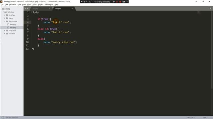
Task: Click line number 6 in gutter
Action: pyautogui.click(x=28, y=29)
